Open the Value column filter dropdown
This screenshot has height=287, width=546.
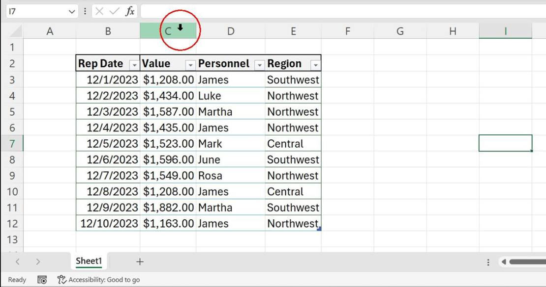(190, 64)
